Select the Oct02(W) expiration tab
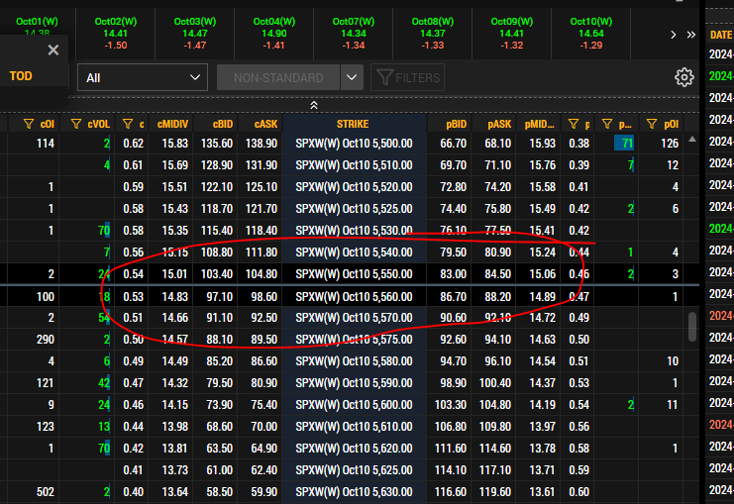734x504 pixels. (116, 34)
